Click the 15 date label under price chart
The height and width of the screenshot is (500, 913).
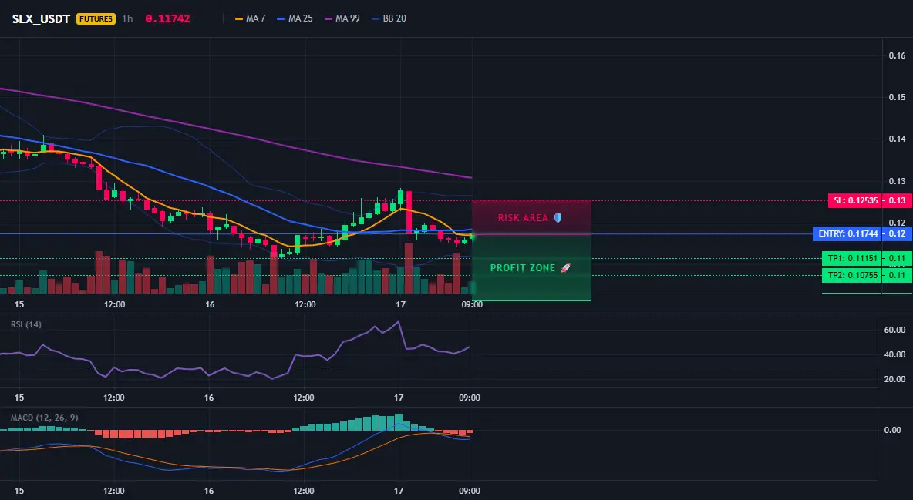click(x=19, y=304)
